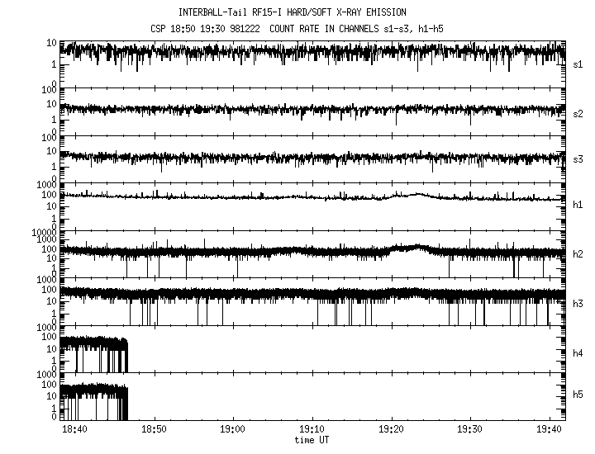This screenshot has height=454, width=595.
Task: Click the 18:50 time axis tick label
Action: click(155, 431)
